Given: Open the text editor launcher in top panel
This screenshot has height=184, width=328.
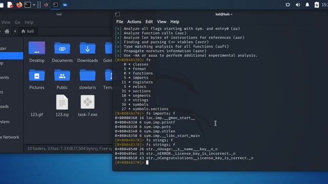Looking at the screenshot, I should click(10, 5).
